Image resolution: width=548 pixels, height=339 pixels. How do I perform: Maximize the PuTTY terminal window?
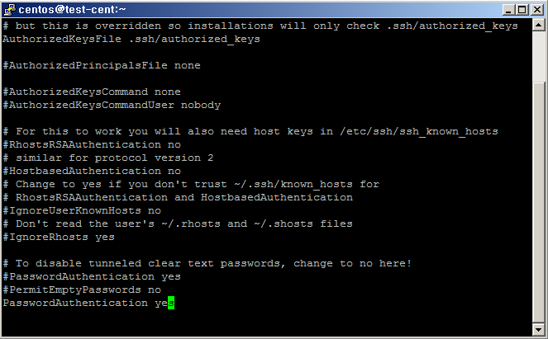pyautogui.click(x=522, y=9)
